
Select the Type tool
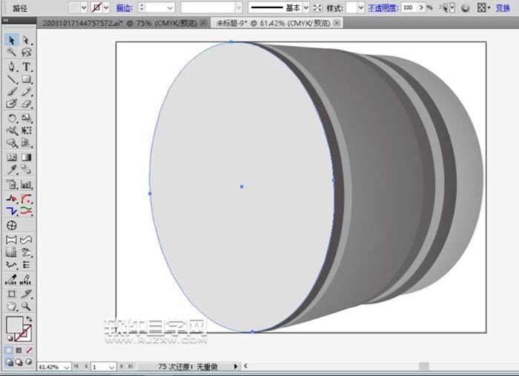click(26, 67)
